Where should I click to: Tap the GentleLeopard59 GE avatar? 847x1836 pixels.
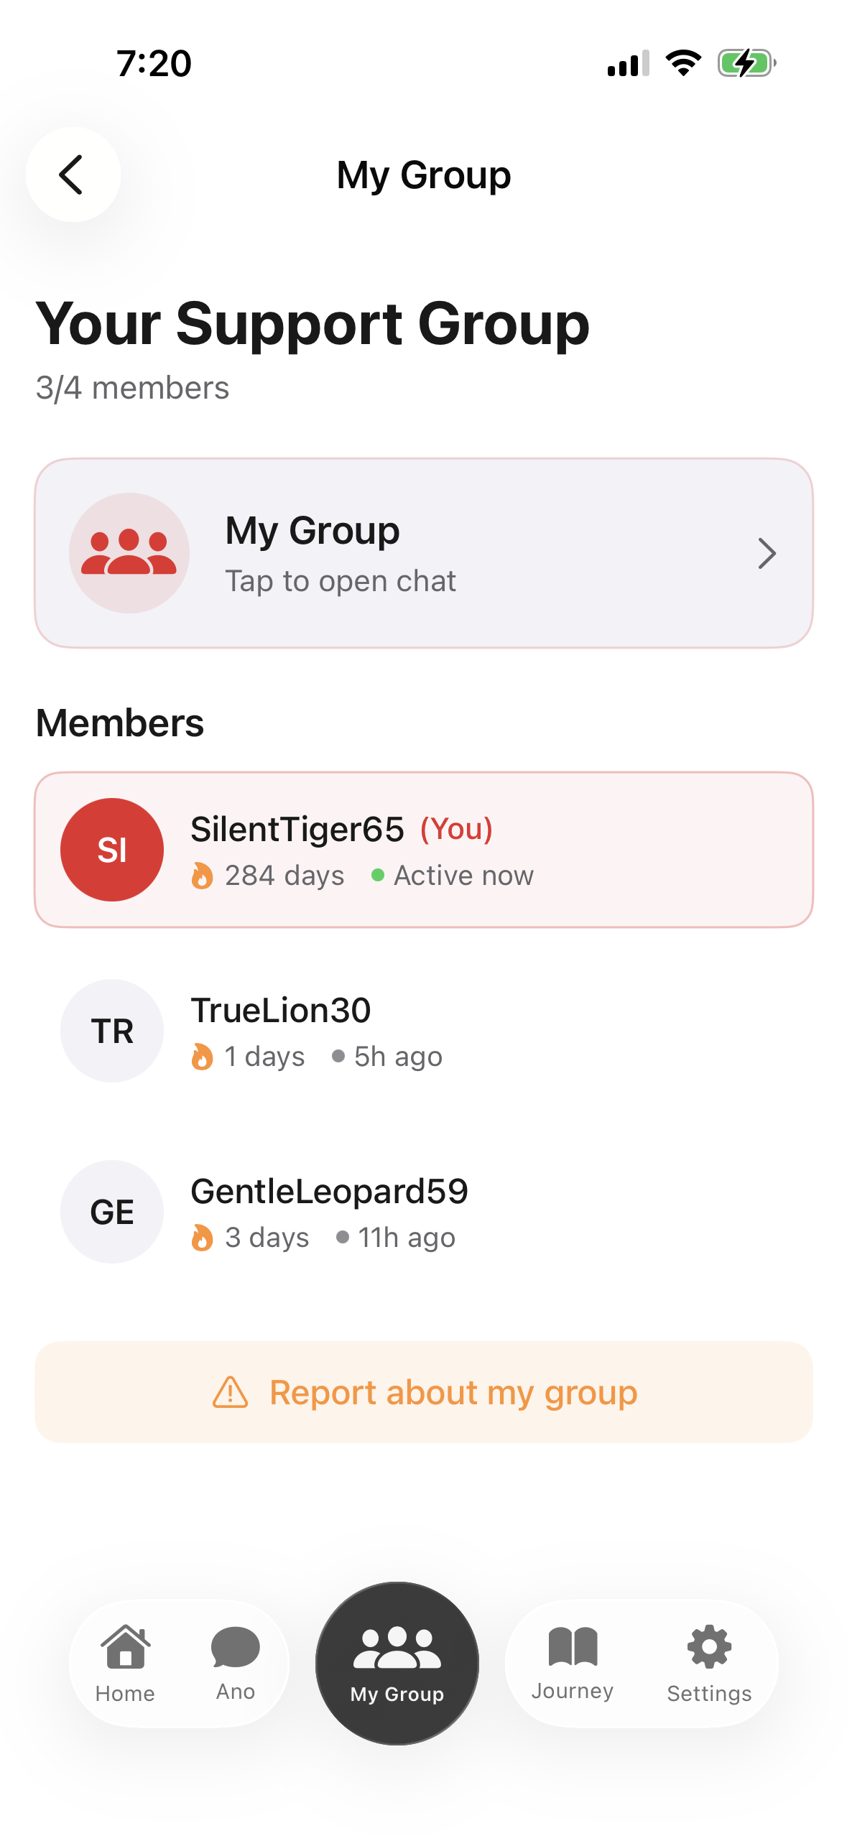(112, 1212)
